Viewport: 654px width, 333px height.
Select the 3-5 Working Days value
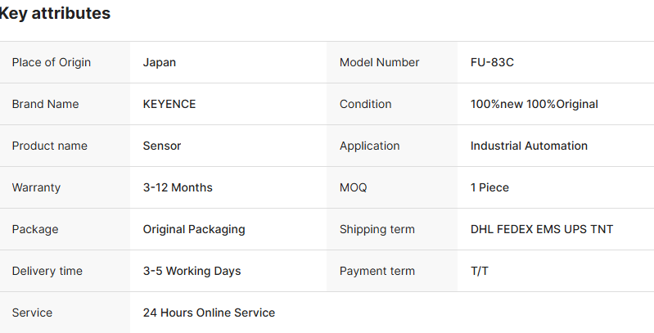192,271
